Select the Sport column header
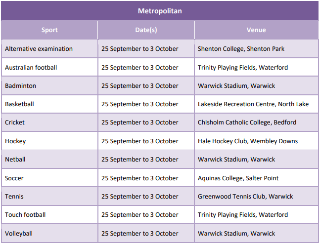This screenshot has height=244, width=320. (49, 30)
